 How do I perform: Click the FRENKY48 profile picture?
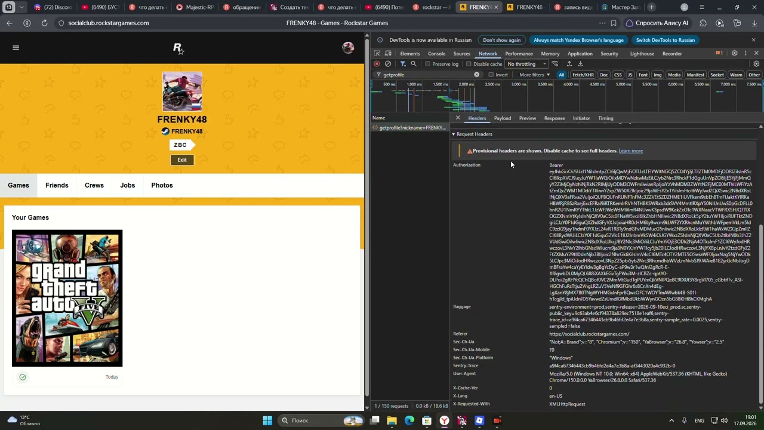(182, 92)
